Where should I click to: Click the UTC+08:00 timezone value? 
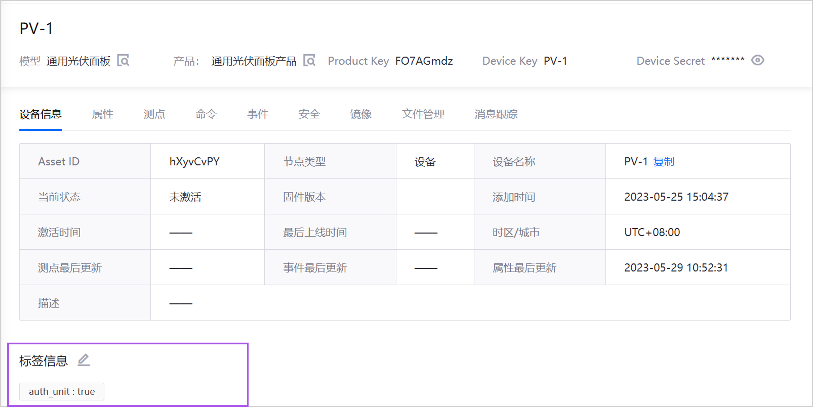tap(652, 232)
